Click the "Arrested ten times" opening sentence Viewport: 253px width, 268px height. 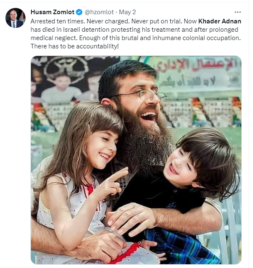coord(58,21)
